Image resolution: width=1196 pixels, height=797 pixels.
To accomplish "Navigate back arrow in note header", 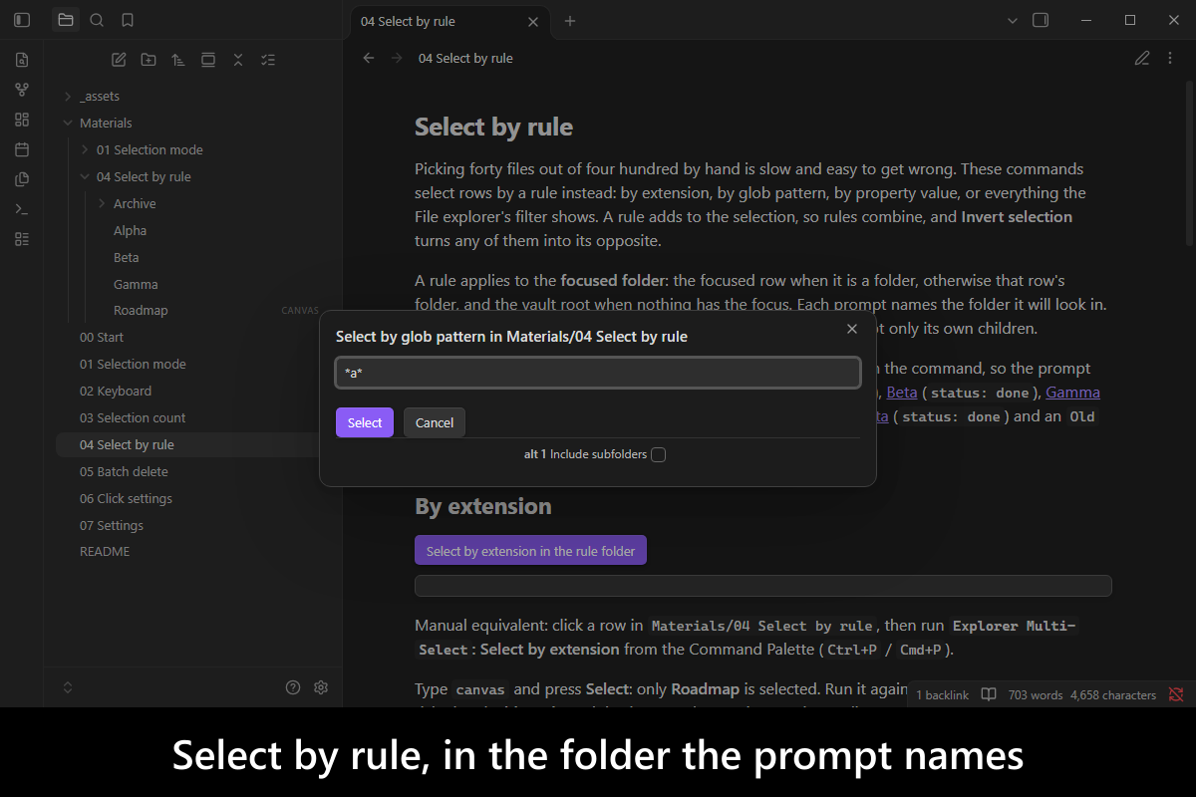I will 369,58.
